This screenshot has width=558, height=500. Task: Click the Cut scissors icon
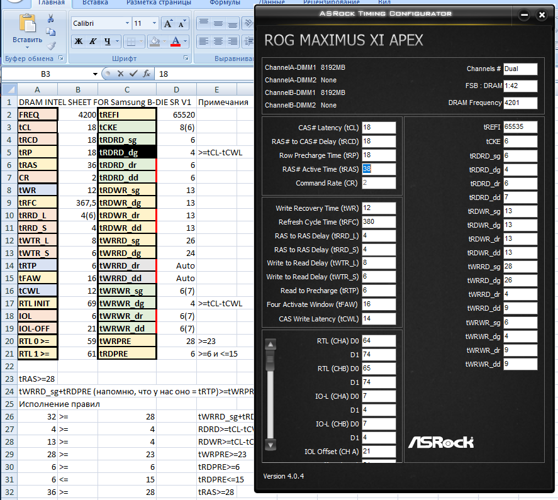[51, 18]
